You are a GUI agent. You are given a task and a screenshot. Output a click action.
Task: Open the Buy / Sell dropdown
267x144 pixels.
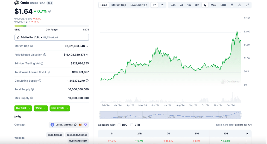tap(23, 108)
